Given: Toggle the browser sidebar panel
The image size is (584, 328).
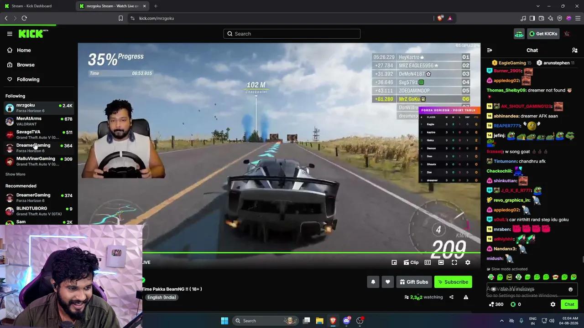Looking at the screenshot, I should (532, 18).
